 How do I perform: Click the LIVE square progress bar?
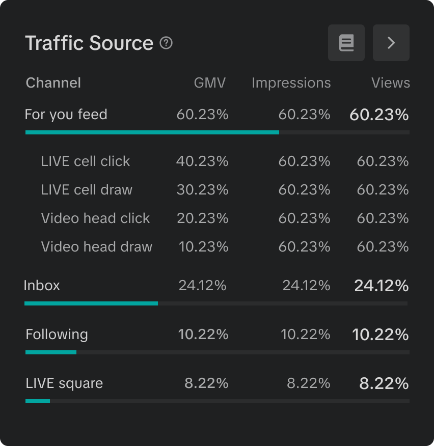point(38,401)
